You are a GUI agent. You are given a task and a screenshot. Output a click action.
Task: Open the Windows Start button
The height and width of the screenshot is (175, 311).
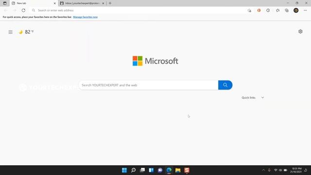(x=124, y=170)
